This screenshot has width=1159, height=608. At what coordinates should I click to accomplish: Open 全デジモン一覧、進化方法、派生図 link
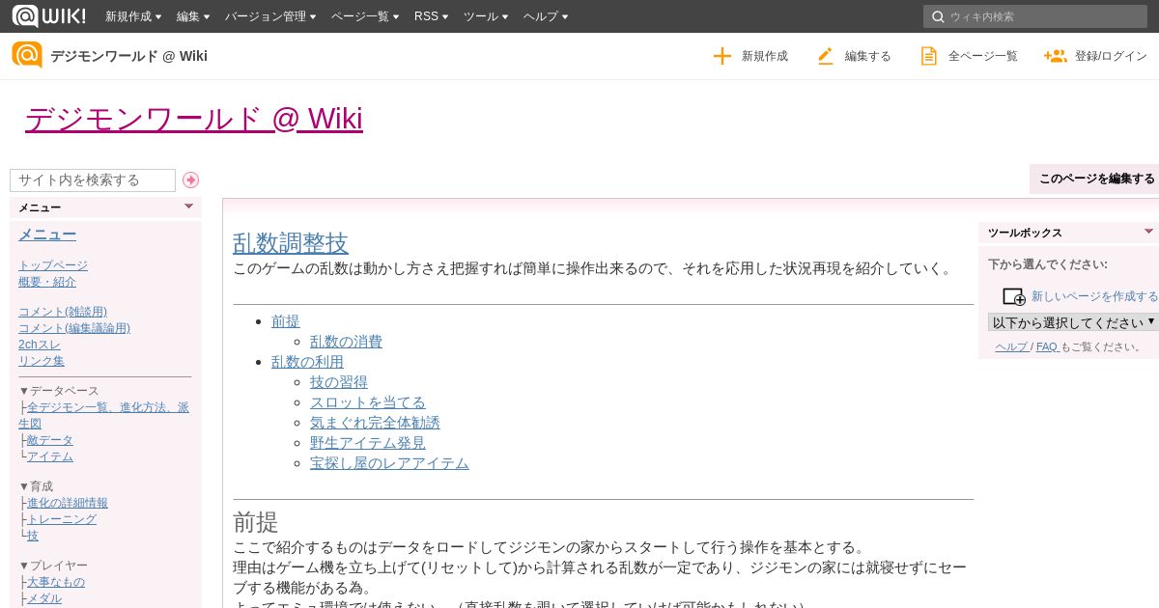click(x=104, y=416)
